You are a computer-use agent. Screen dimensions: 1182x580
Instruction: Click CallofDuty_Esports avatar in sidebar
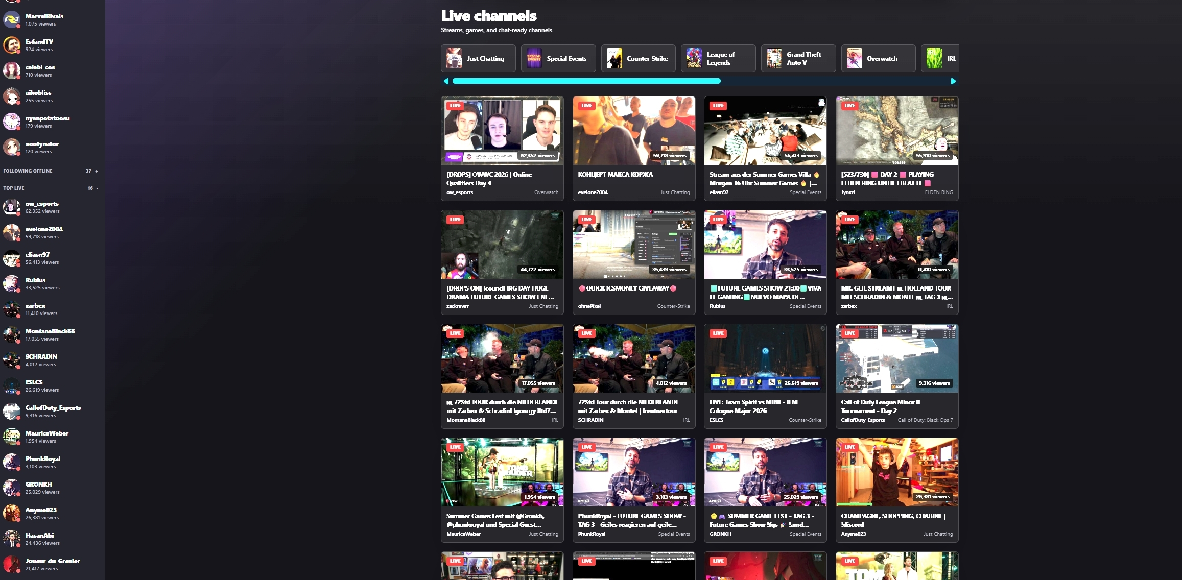(x=12, y=412)
